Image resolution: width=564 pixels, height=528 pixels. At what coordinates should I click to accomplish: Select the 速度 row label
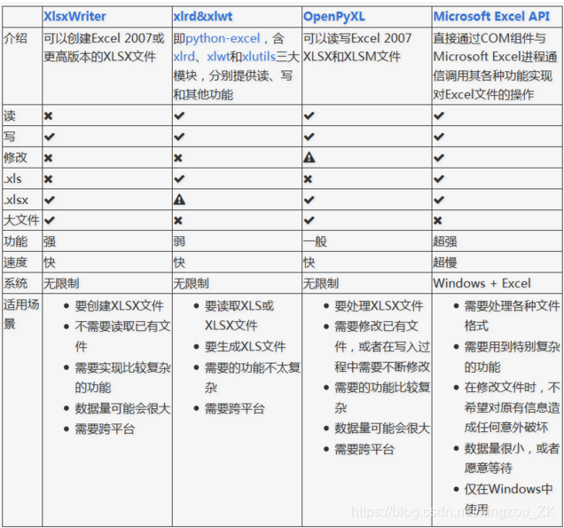click(15, 263)
